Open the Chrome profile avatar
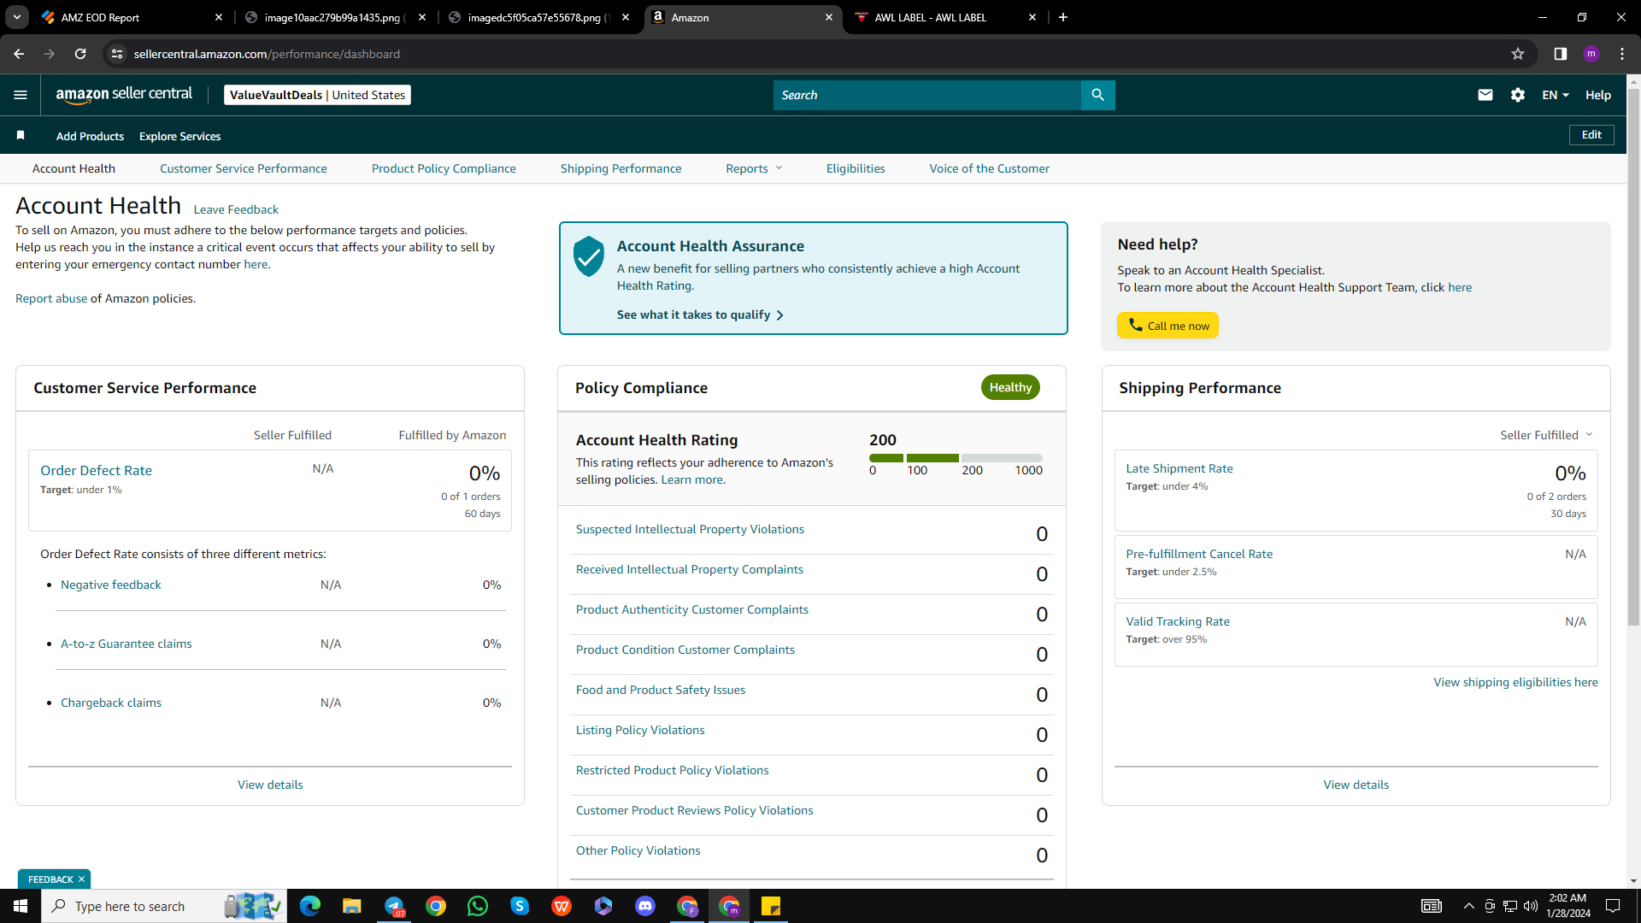The width and height of the screenshot is (1641, 923). pos(1591,54)
